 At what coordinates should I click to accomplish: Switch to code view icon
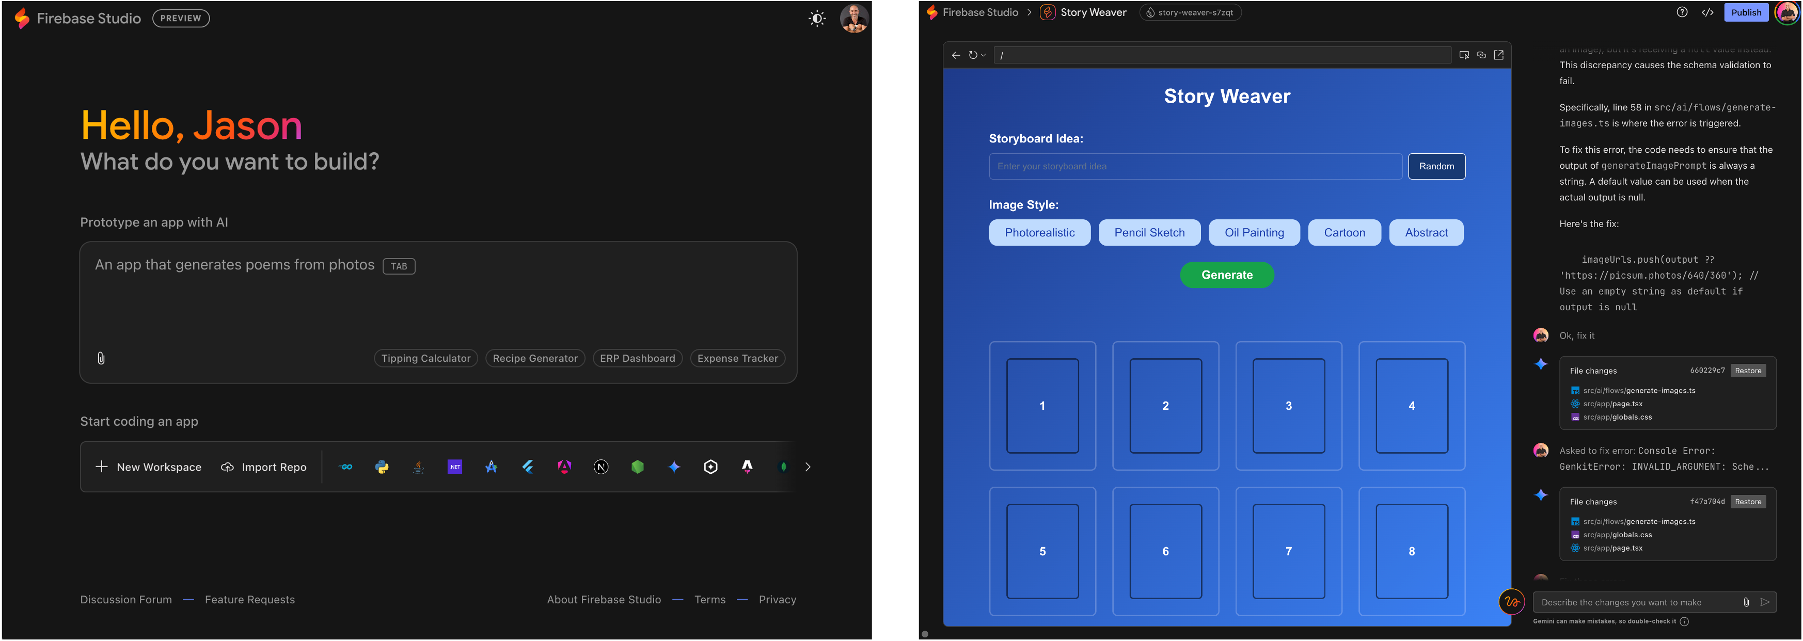(x=1707, y=12)
